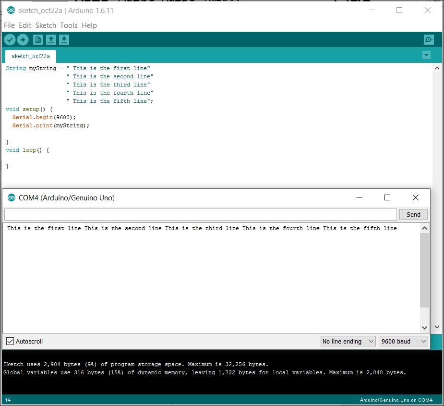Click the Arduino logo in COM4 title bar
Viewport: 444px width, 406px height.
(12, 197)
